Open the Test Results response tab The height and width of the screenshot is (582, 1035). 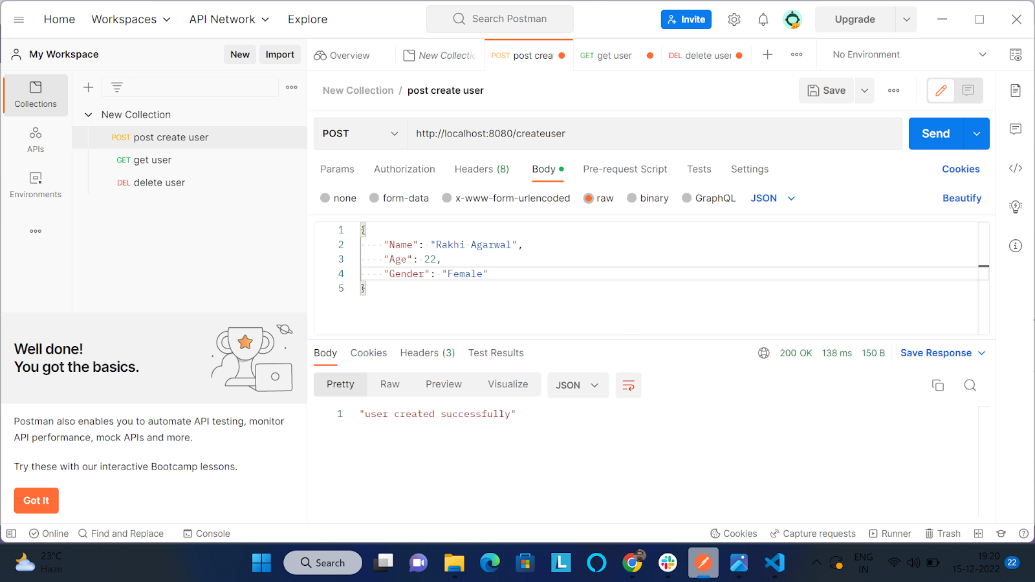pos(496,353)
